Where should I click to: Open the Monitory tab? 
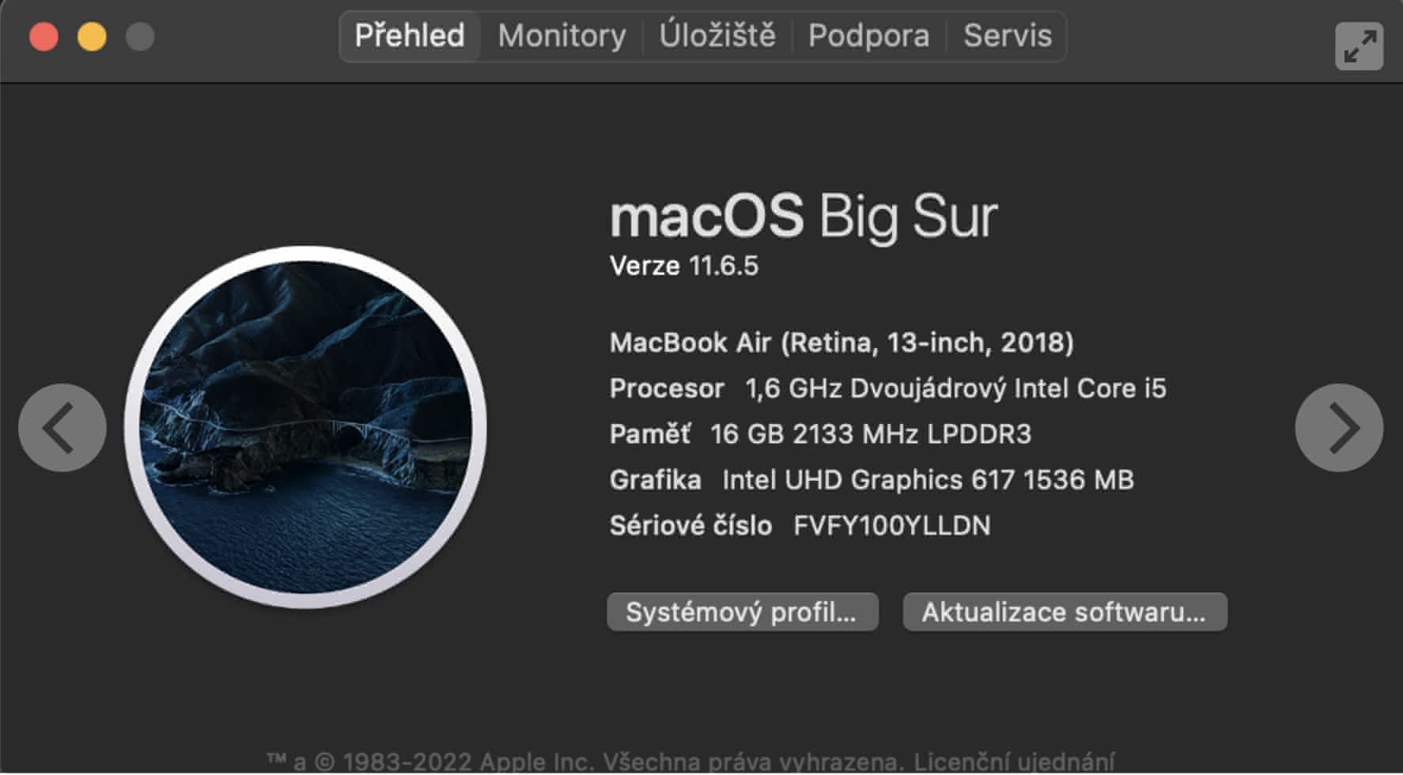(x=562, y=36)
